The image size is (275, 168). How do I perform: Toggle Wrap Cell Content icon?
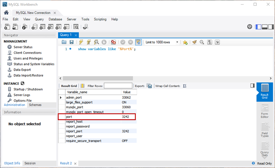pyautogui.click(x=185, y=86)
